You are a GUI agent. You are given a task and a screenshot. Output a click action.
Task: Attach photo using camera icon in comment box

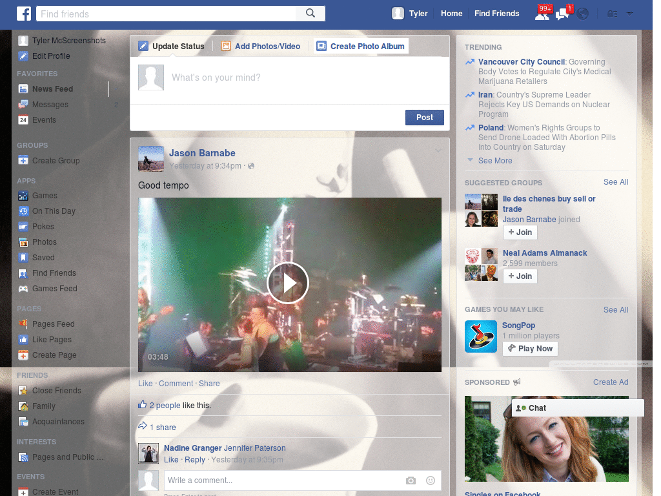coord(411,480)
